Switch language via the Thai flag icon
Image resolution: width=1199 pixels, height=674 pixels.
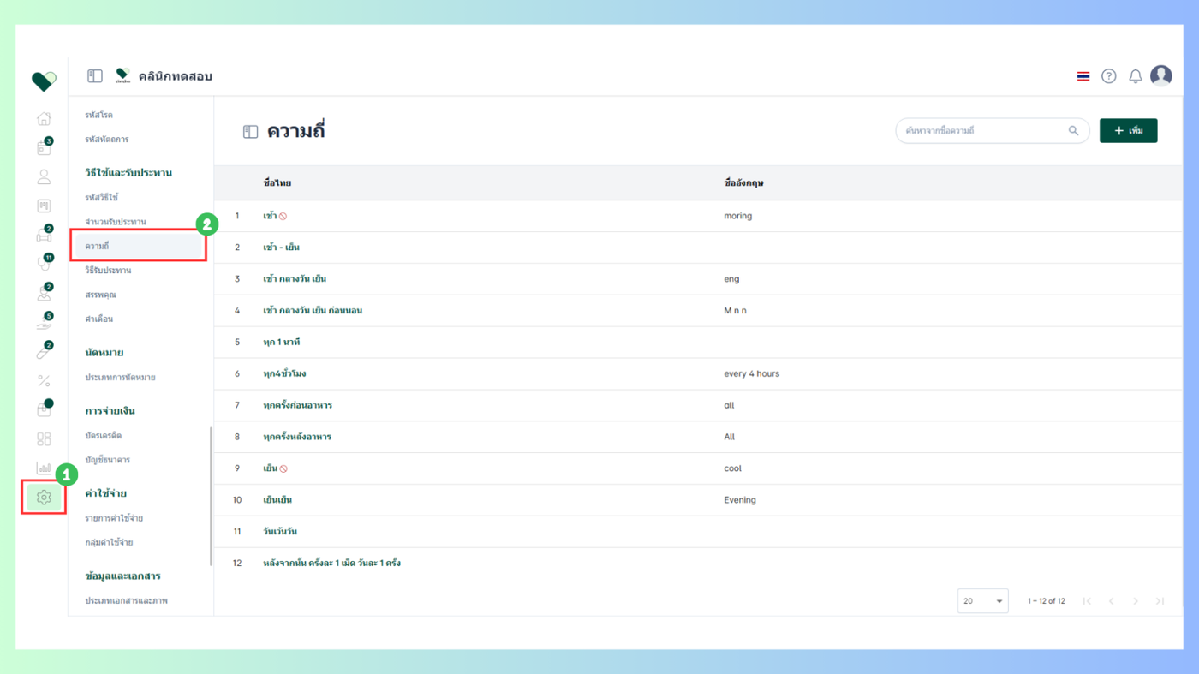click(x=1083, y=76)
